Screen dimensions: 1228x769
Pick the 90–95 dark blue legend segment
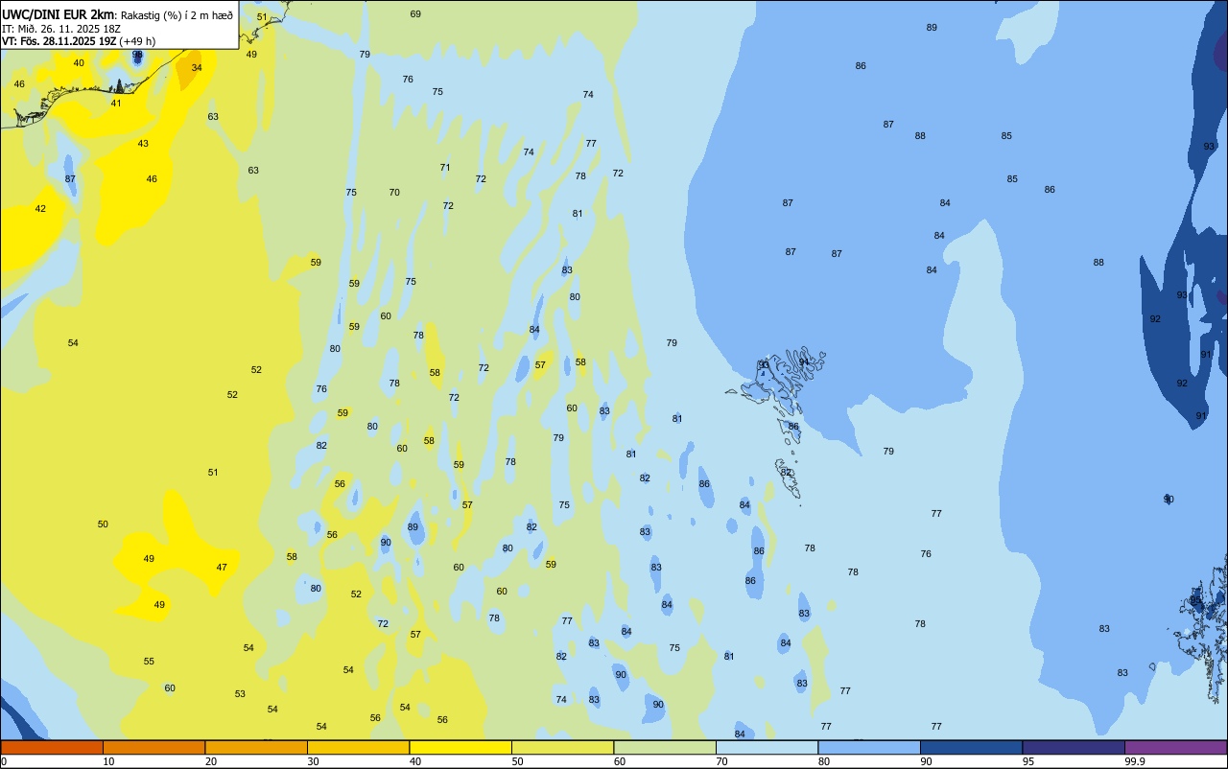971,747
